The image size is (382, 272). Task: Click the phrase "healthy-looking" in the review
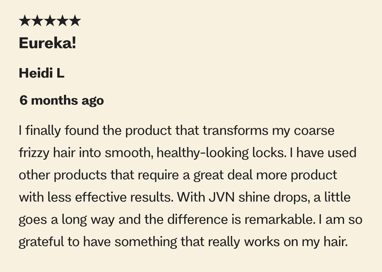tap(202, 153)
